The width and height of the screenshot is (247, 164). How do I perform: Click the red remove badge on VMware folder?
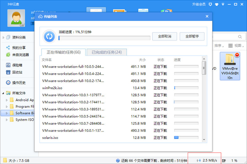coord(237,54)
